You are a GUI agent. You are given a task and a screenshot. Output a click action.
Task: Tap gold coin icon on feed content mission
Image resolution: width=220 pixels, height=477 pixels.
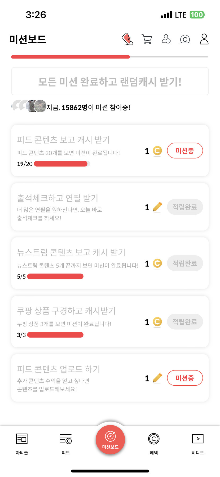point(157,151)
